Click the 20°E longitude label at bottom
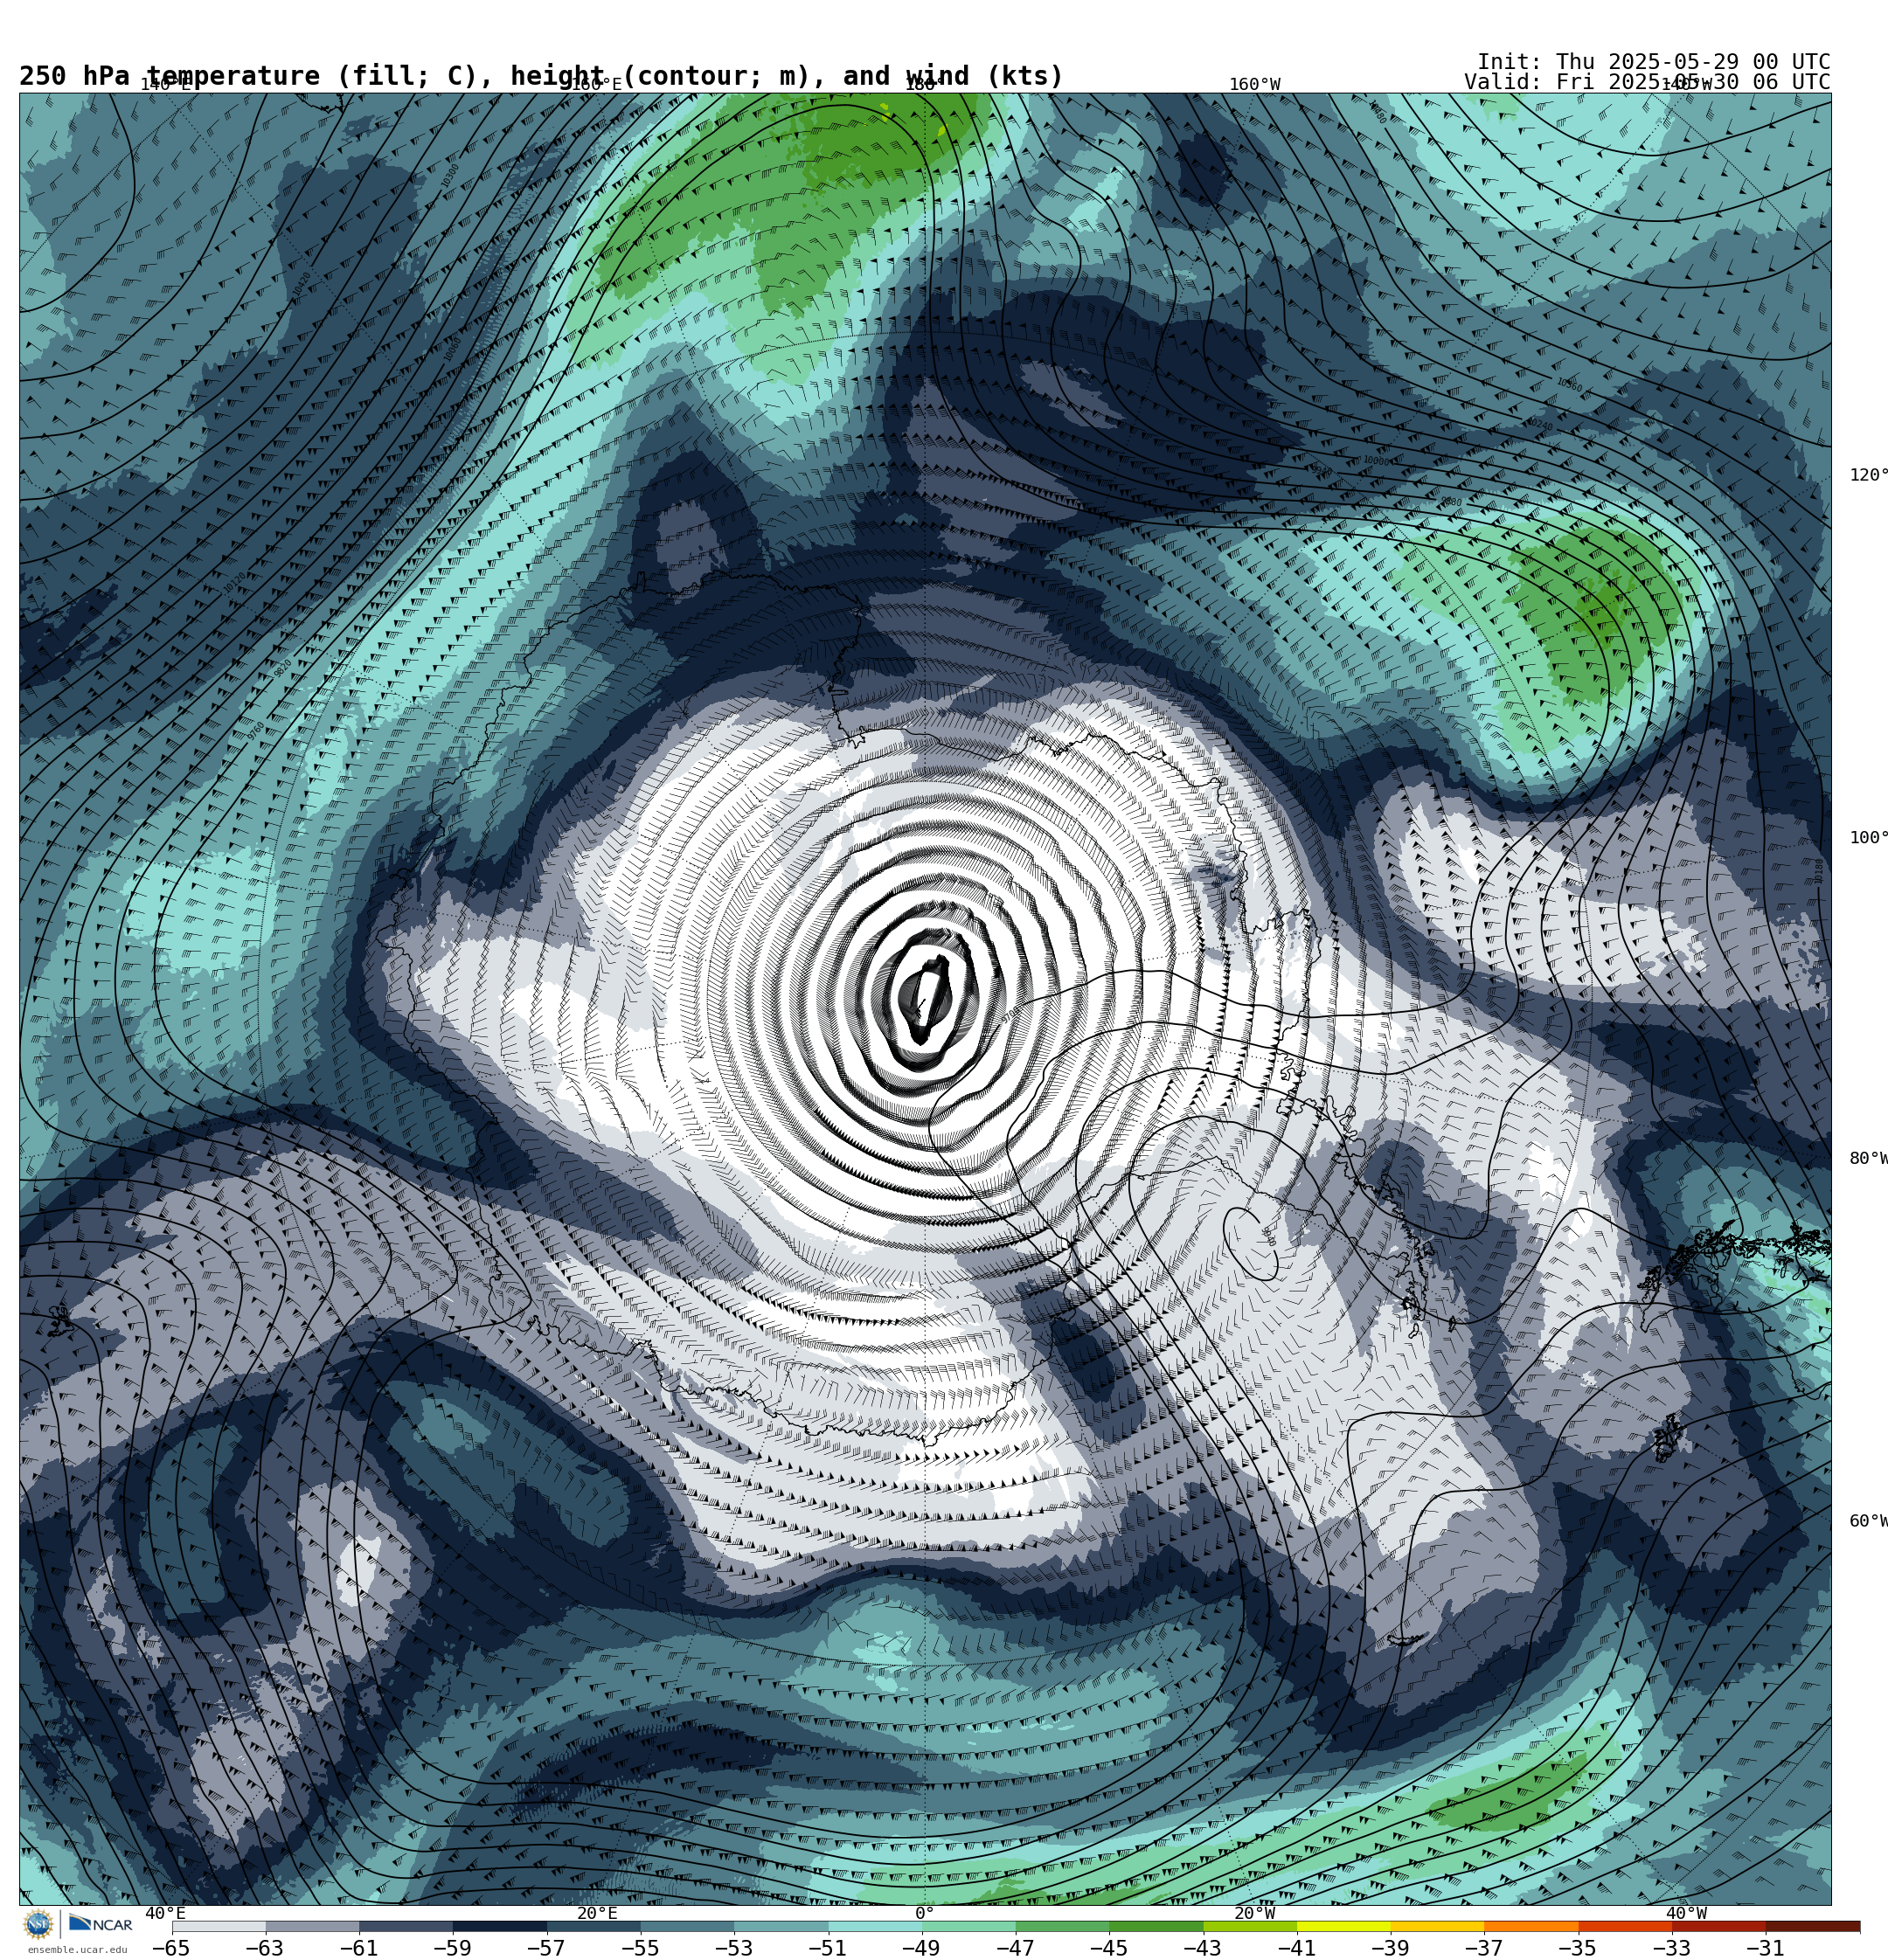 (x=597, y=1914)
